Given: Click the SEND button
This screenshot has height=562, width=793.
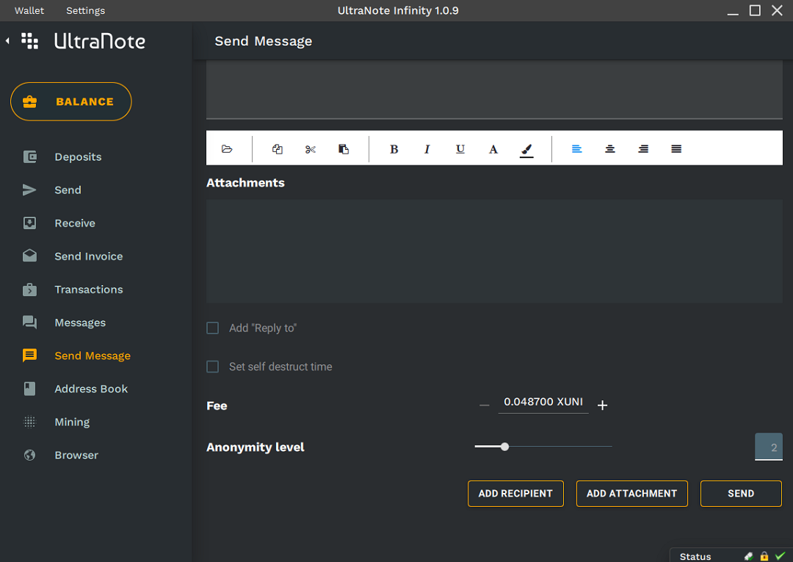Looking at the screenshot, I should click(x=741, y=493).
